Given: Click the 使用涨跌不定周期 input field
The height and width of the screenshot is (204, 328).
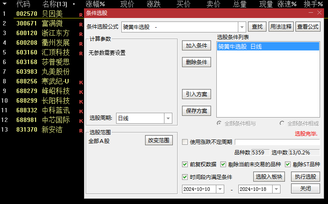Looking at the screenshot, I should pos(277,142).
